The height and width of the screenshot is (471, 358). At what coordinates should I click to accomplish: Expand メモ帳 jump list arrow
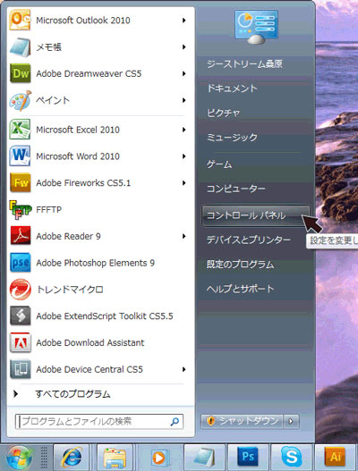pyautogui.click(x=183, y=46)
